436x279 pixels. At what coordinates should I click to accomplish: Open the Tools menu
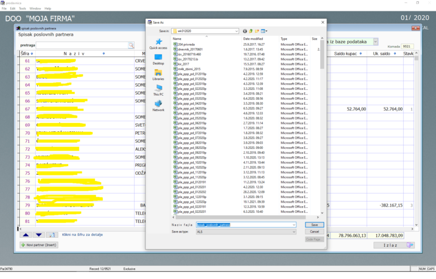pos(23,8)
